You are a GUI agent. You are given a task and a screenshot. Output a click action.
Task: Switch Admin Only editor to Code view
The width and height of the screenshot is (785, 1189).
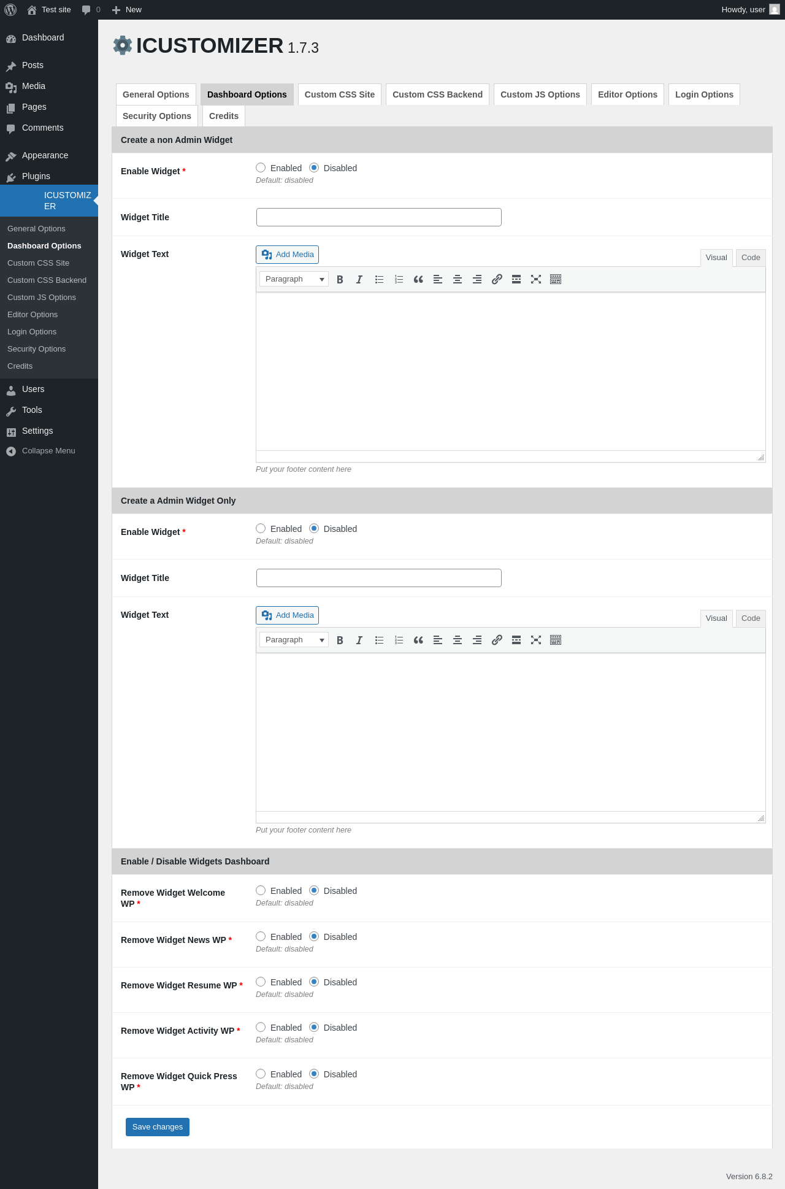(751, 618)
